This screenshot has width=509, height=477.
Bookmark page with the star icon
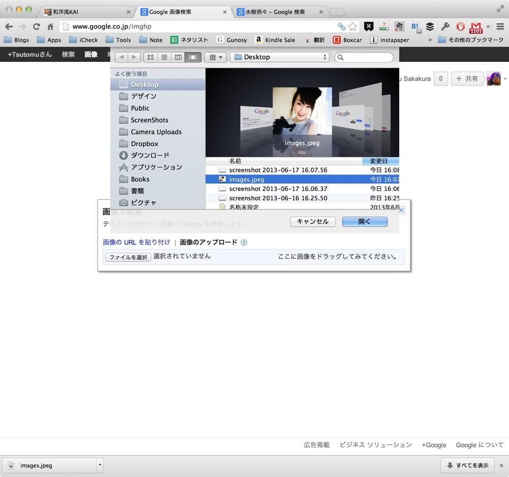click(353, 26)
